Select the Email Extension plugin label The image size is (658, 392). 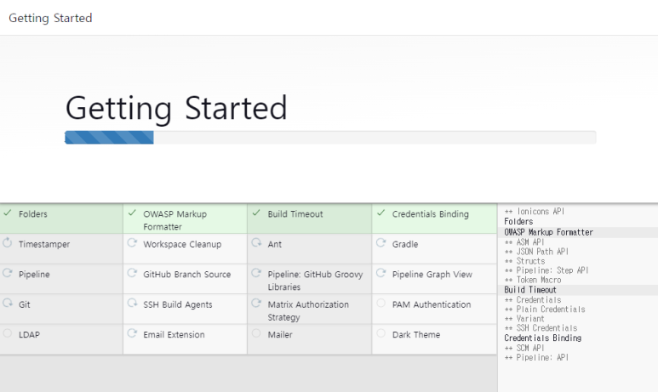(x=175, y=335)
